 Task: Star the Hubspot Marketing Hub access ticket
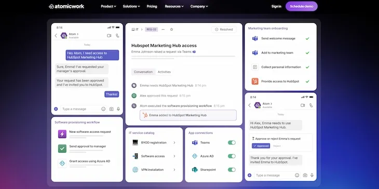pyautogui.click(x=172, y=30)
